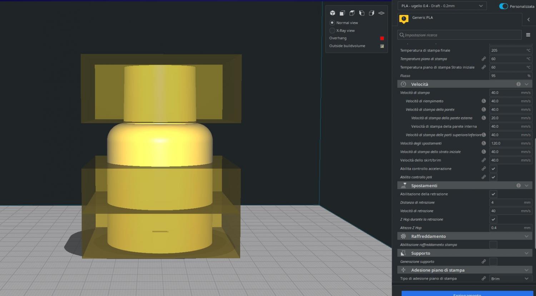Select the X-Ray view radio button

coord(332,31)
